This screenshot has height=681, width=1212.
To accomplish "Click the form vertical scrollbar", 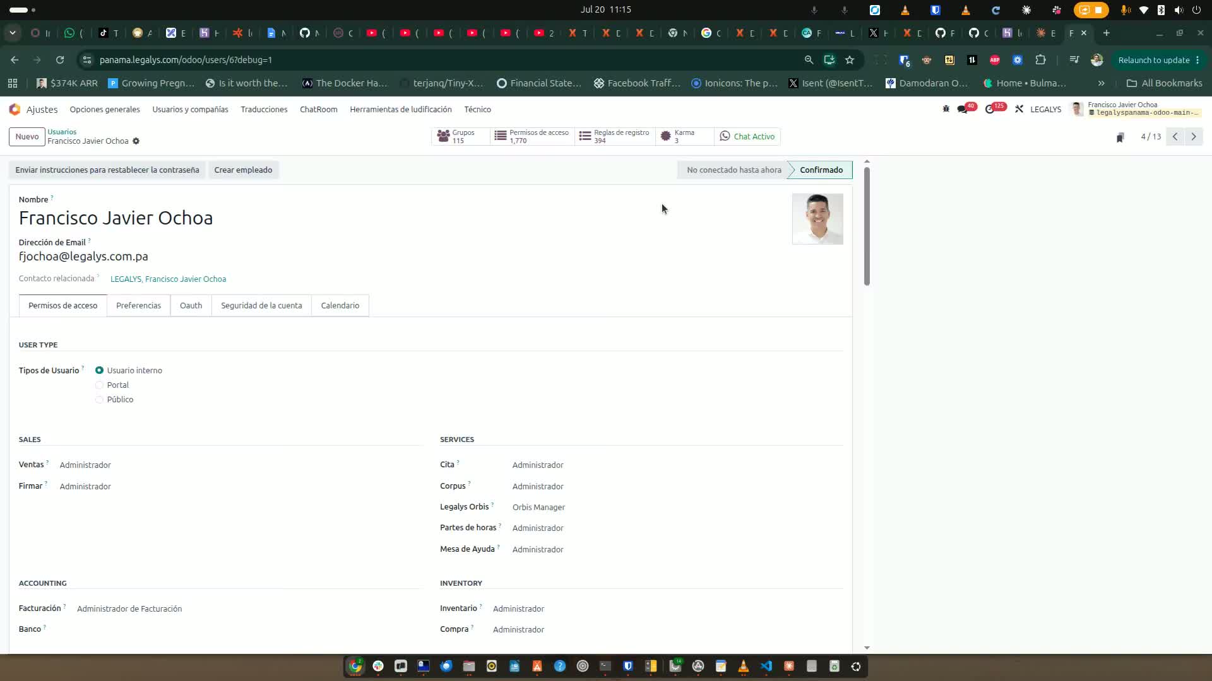I will [867, 226].
